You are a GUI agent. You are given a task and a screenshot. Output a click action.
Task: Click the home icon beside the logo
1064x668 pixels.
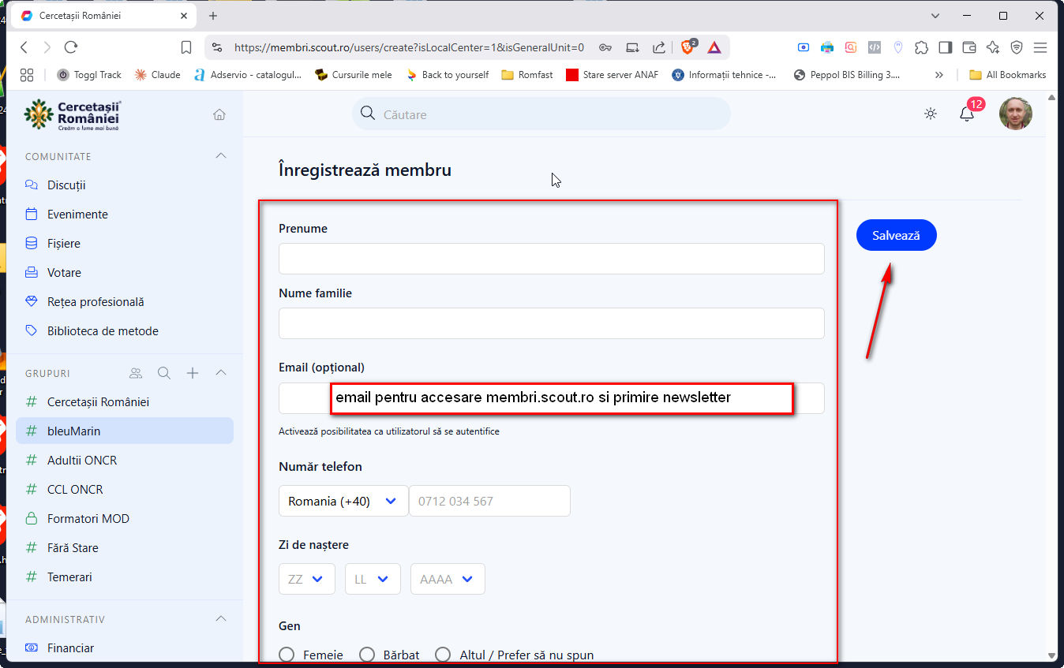219,114
